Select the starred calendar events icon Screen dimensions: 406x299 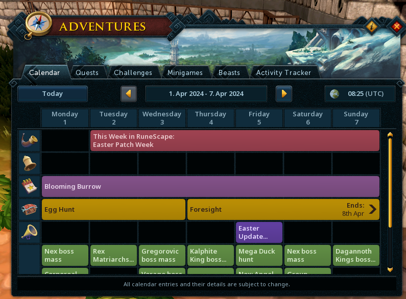29,186
